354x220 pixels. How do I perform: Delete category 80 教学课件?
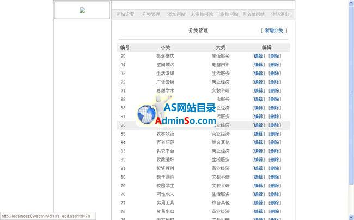point(274,177)
